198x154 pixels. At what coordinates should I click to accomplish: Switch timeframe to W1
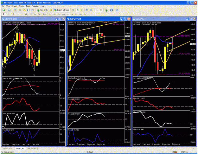click(80, 14)
